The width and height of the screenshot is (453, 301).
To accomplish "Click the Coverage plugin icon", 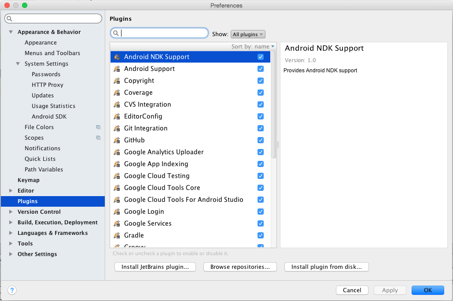I will [x=117, y=93].
